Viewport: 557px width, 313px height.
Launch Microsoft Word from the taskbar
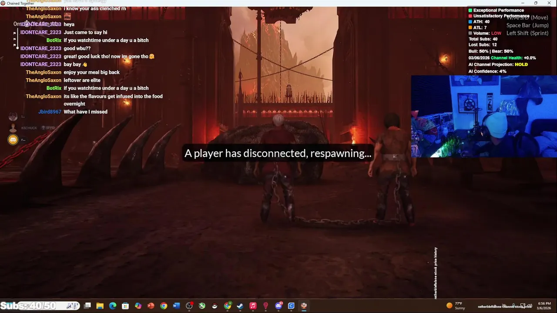(176, 306)
